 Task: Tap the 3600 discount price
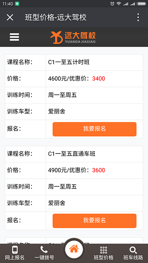tap(99, 170)
